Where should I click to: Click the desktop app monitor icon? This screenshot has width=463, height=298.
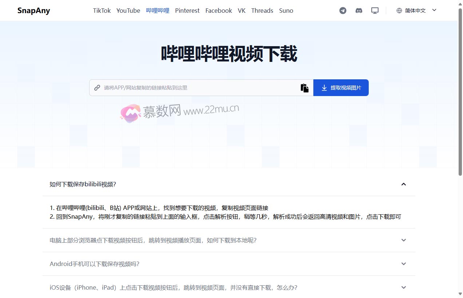pyautogui.click(x=375, y=11)
